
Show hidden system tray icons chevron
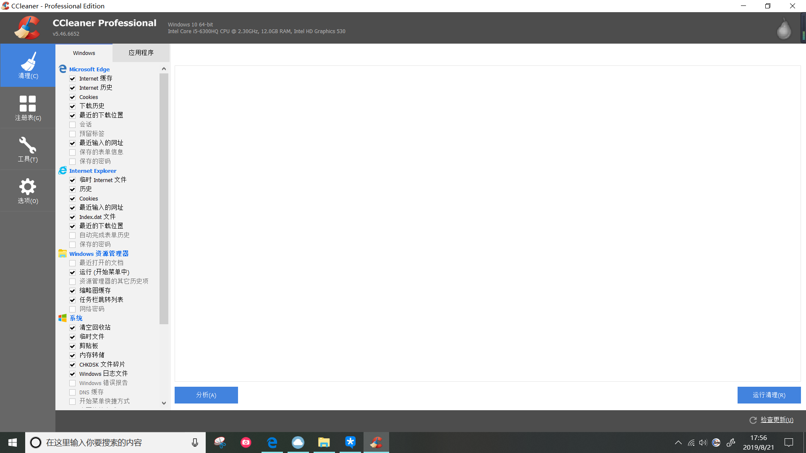[x=678, y=443]
